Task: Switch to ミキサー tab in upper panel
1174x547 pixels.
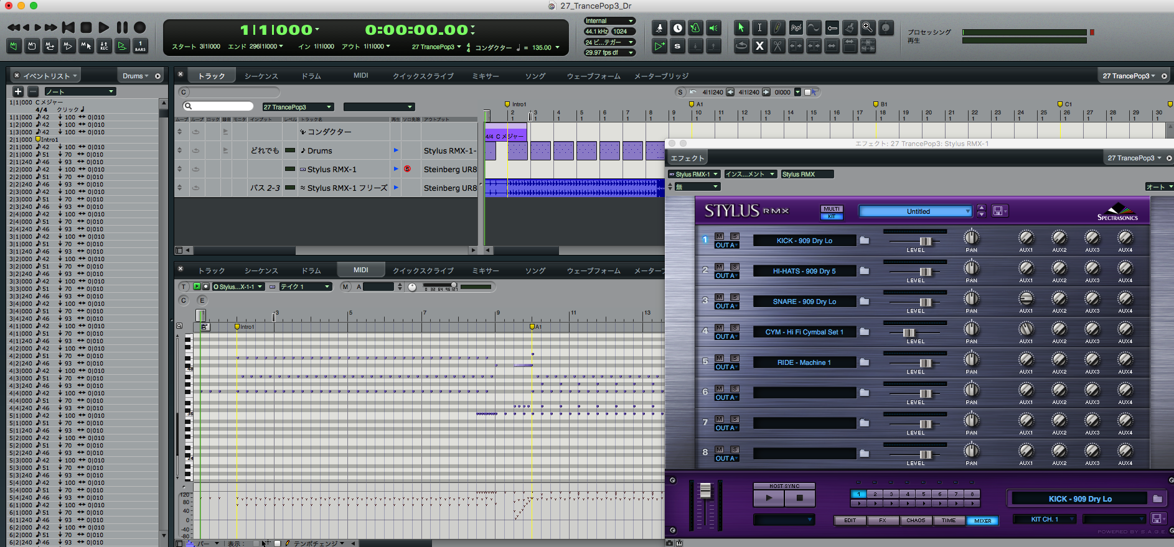Action: [486, 76]
